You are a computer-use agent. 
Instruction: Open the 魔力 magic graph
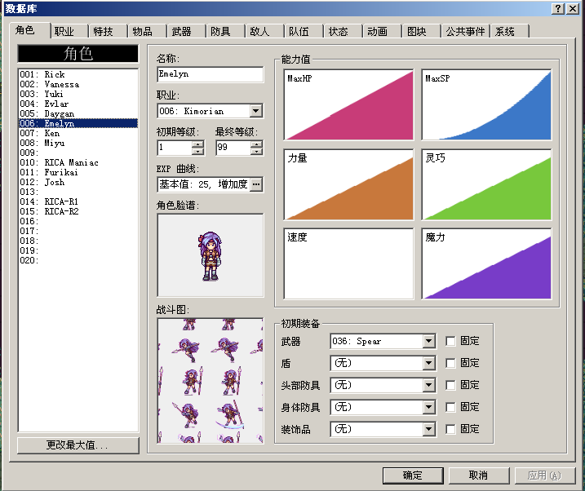(x=486, y=263)
